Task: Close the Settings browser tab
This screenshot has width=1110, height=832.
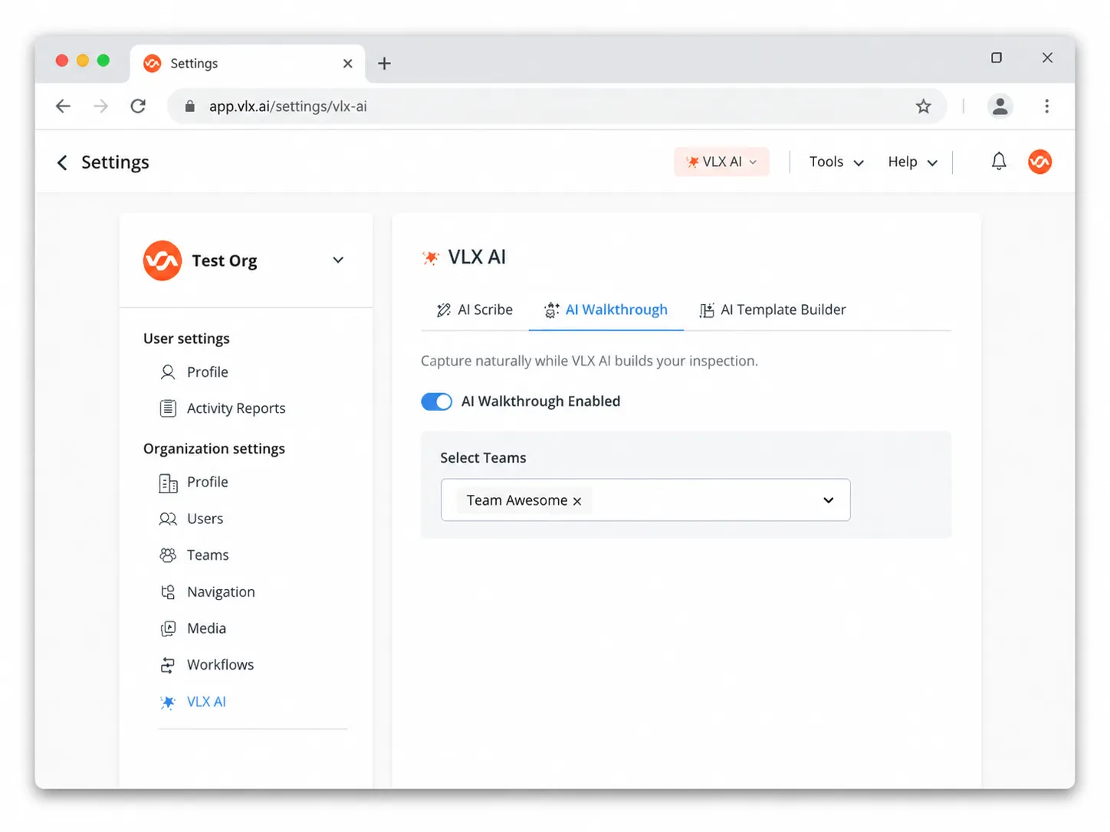Action: point(348,64)
